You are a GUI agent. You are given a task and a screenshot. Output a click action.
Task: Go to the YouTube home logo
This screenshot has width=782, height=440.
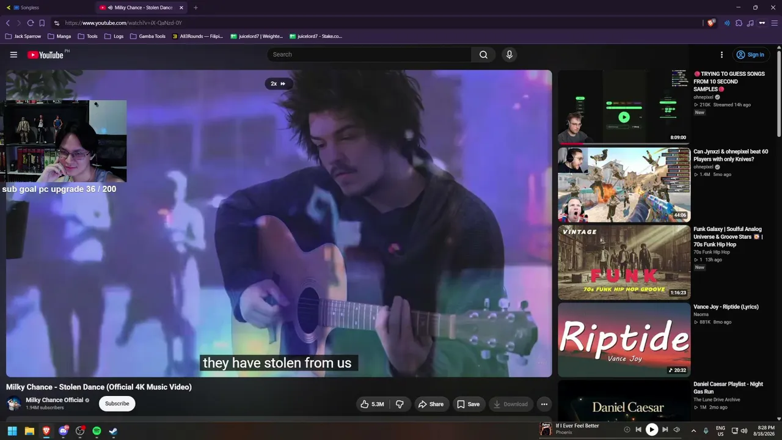coord(45,55)
